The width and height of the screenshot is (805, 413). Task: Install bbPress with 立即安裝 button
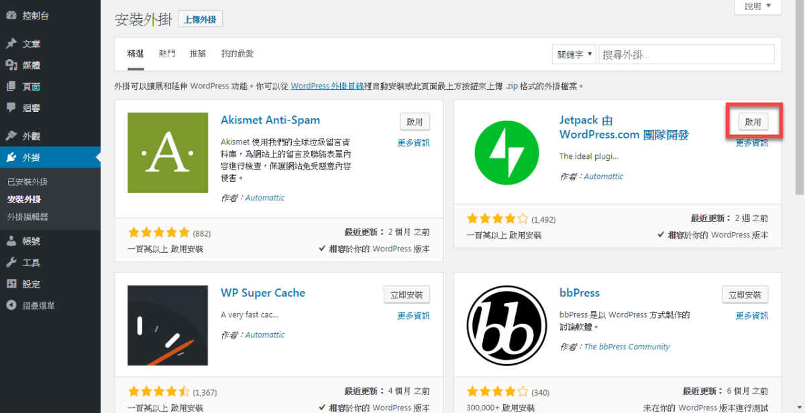[x=745, y=295]
